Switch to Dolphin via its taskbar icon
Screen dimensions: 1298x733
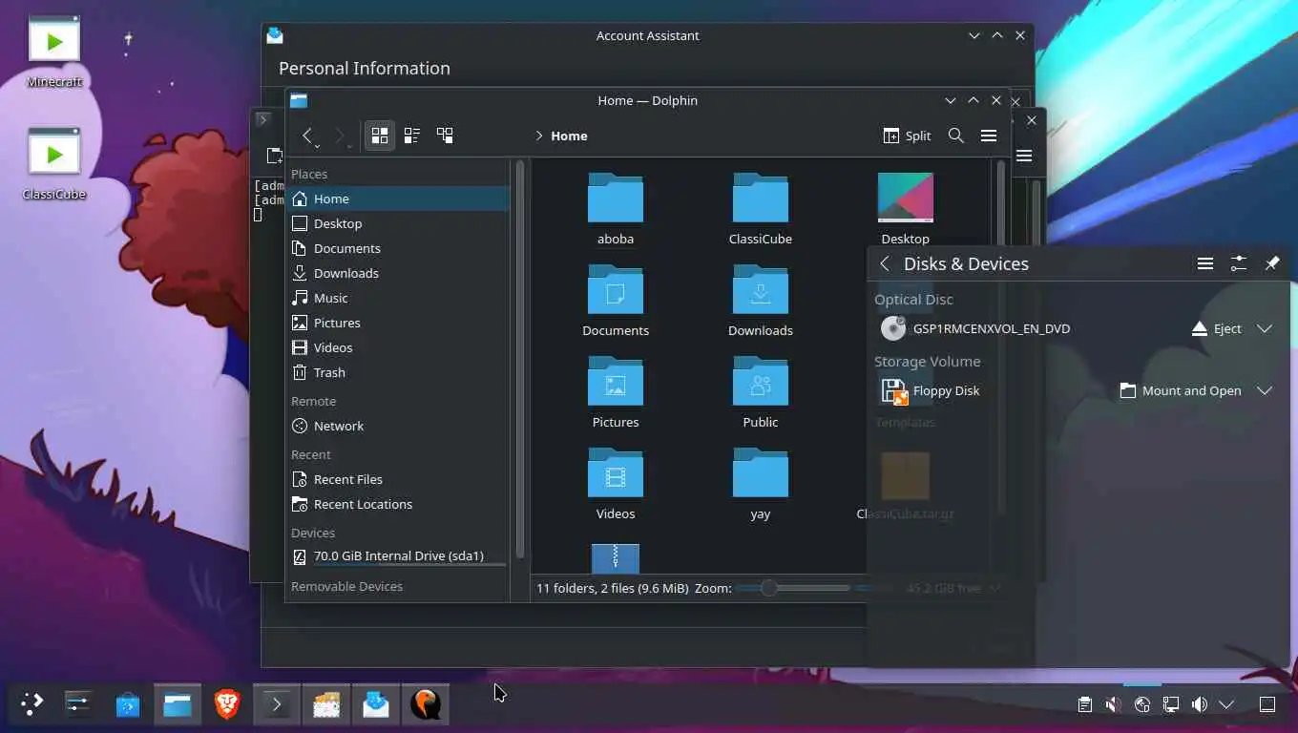click(178, 704)
